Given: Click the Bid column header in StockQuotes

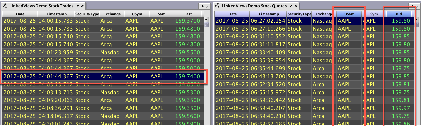Looking at the screenshot, I should coord(399,14).
